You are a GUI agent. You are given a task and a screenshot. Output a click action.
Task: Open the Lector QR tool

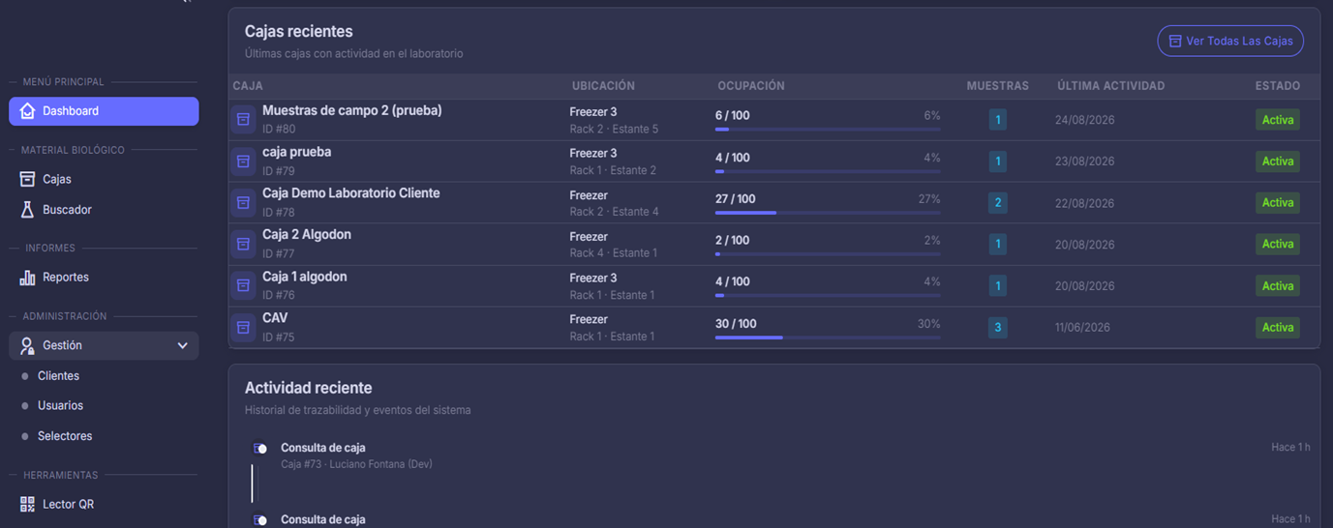[x=104, y=504]
